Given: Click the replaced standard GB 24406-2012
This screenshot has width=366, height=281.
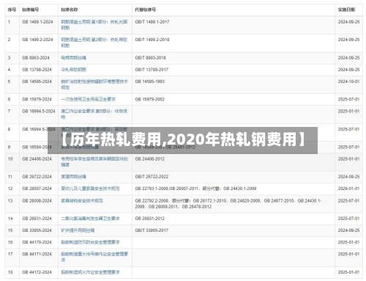Looking at the screenshot, I should coord(150,159).
